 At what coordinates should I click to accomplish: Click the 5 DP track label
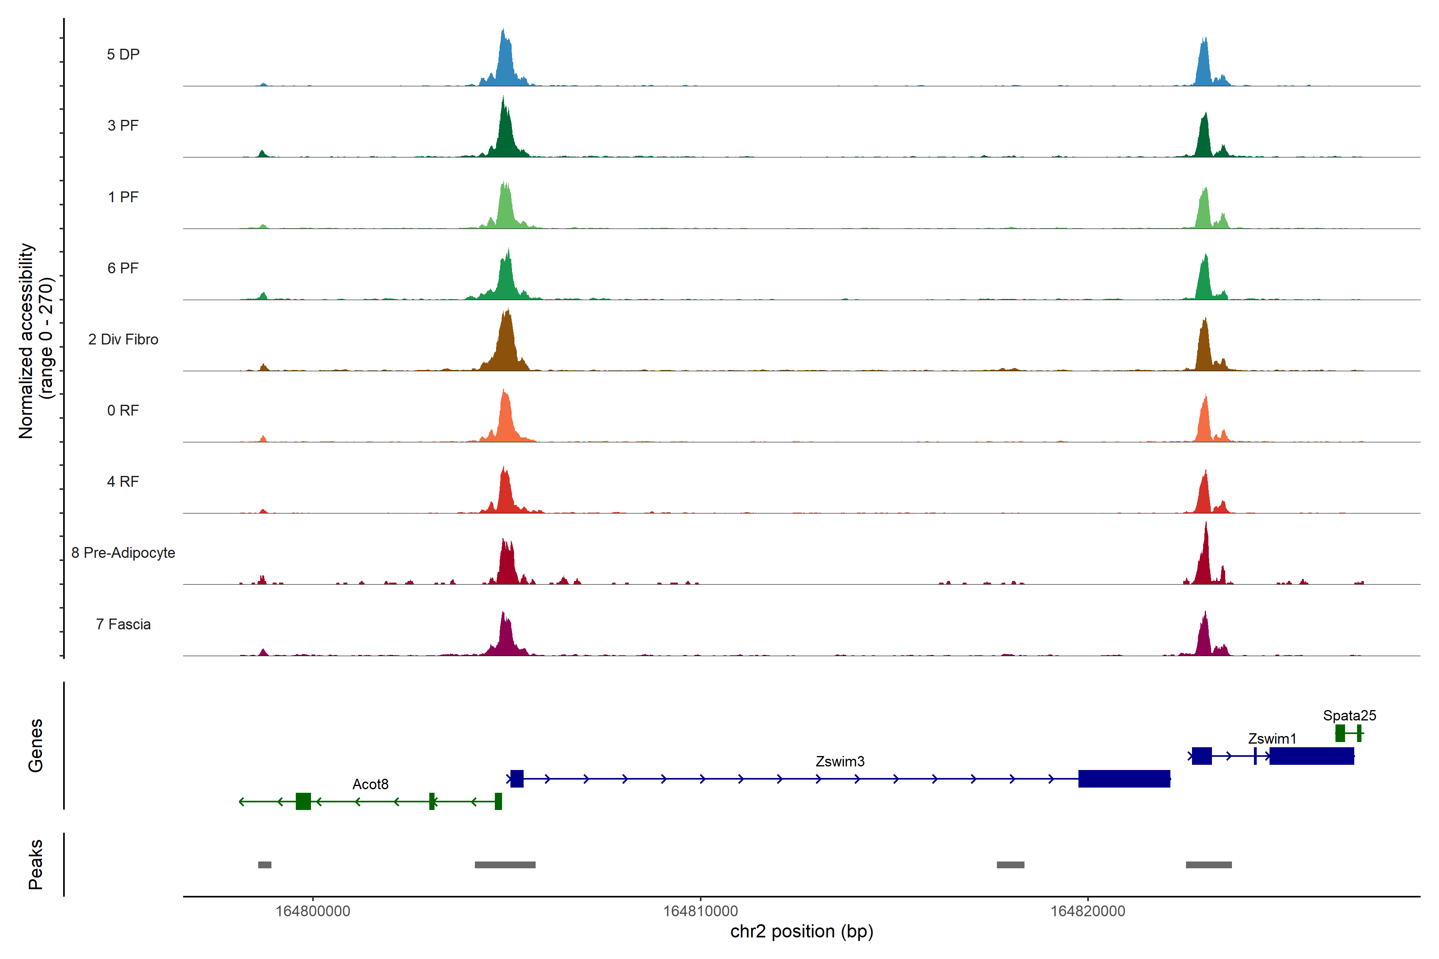[x=123, y=54]
